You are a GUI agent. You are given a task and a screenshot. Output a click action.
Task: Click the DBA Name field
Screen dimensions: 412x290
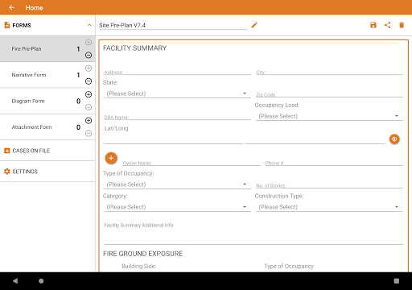177,117
